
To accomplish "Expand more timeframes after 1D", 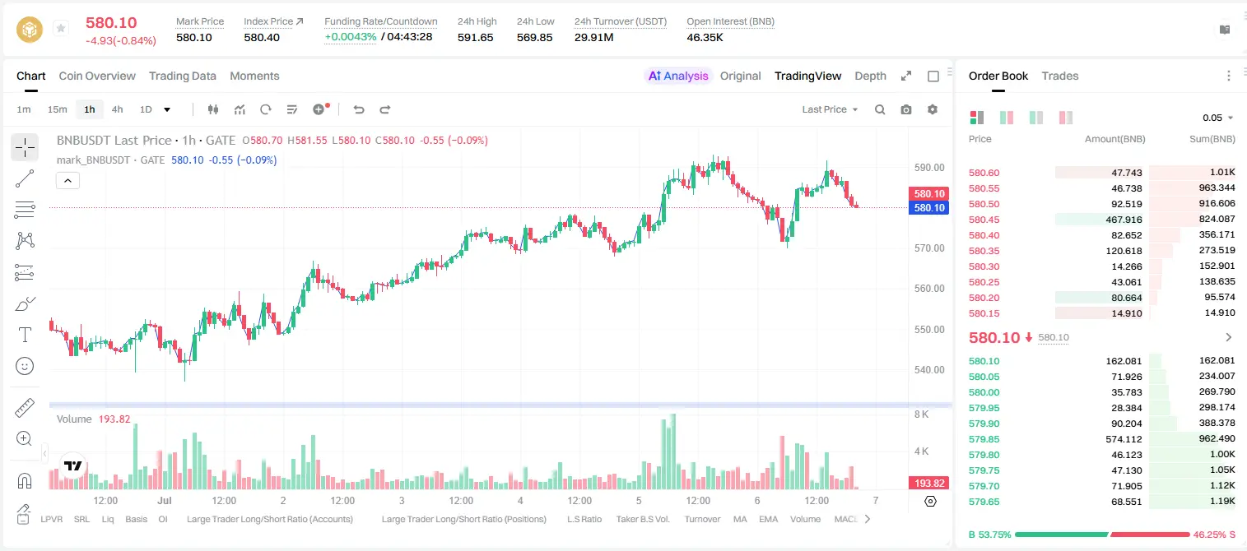I will (167, 109).
